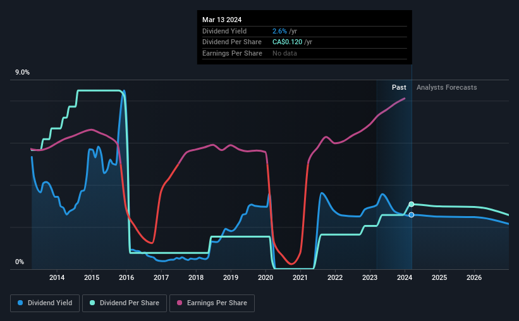
Task: Toggle the Dividend Yield legend button
Action: 45,303
